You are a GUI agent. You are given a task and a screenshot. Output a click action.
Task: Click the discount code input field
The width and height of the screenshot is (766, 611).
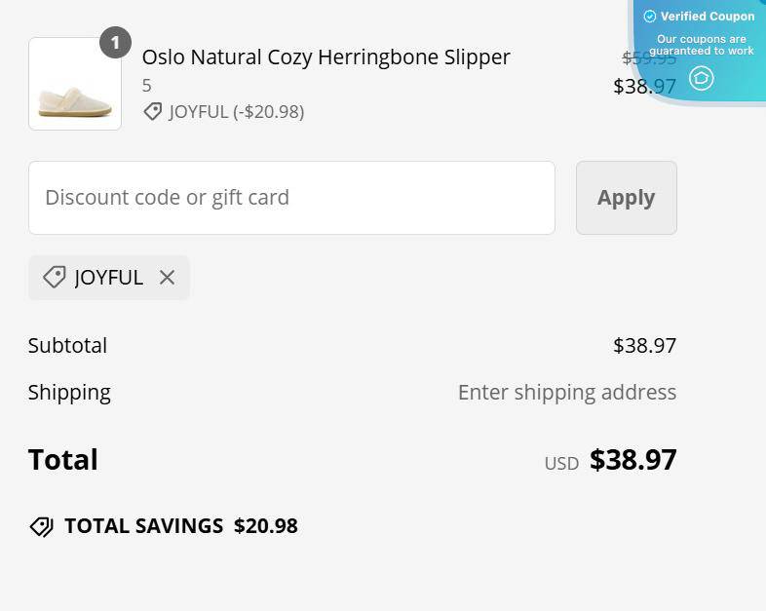point(291,198)
